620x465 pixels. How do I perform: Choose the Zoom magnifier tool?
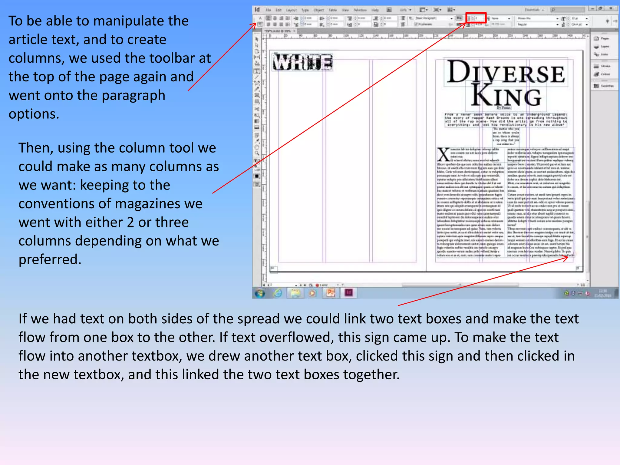point(257,153)
